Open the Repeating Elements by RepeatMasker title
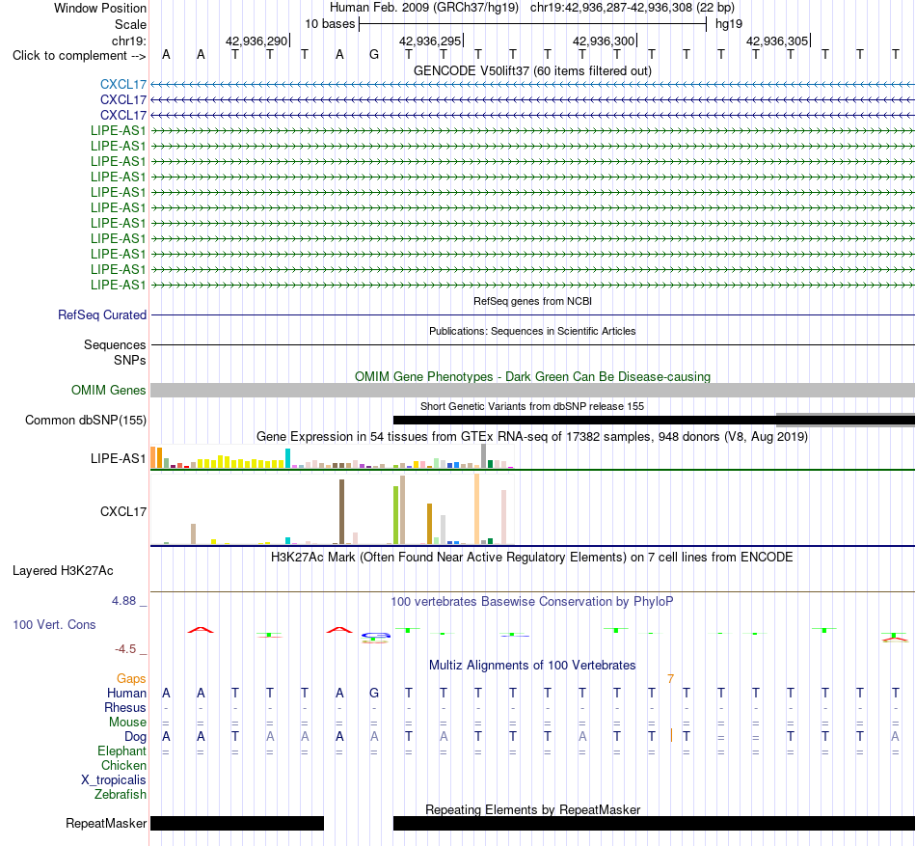 [x=532, y=809]
